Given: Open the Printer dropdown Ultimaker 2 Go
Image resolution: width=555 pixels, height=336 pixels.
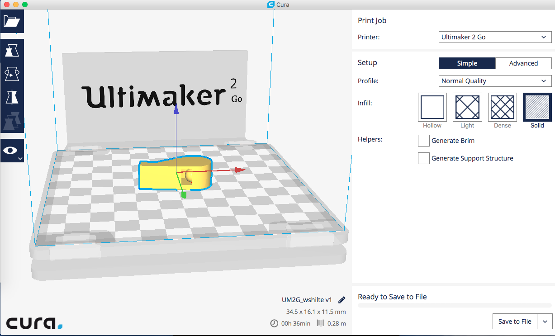Looking at the screenshot, I should click(495, 37).
